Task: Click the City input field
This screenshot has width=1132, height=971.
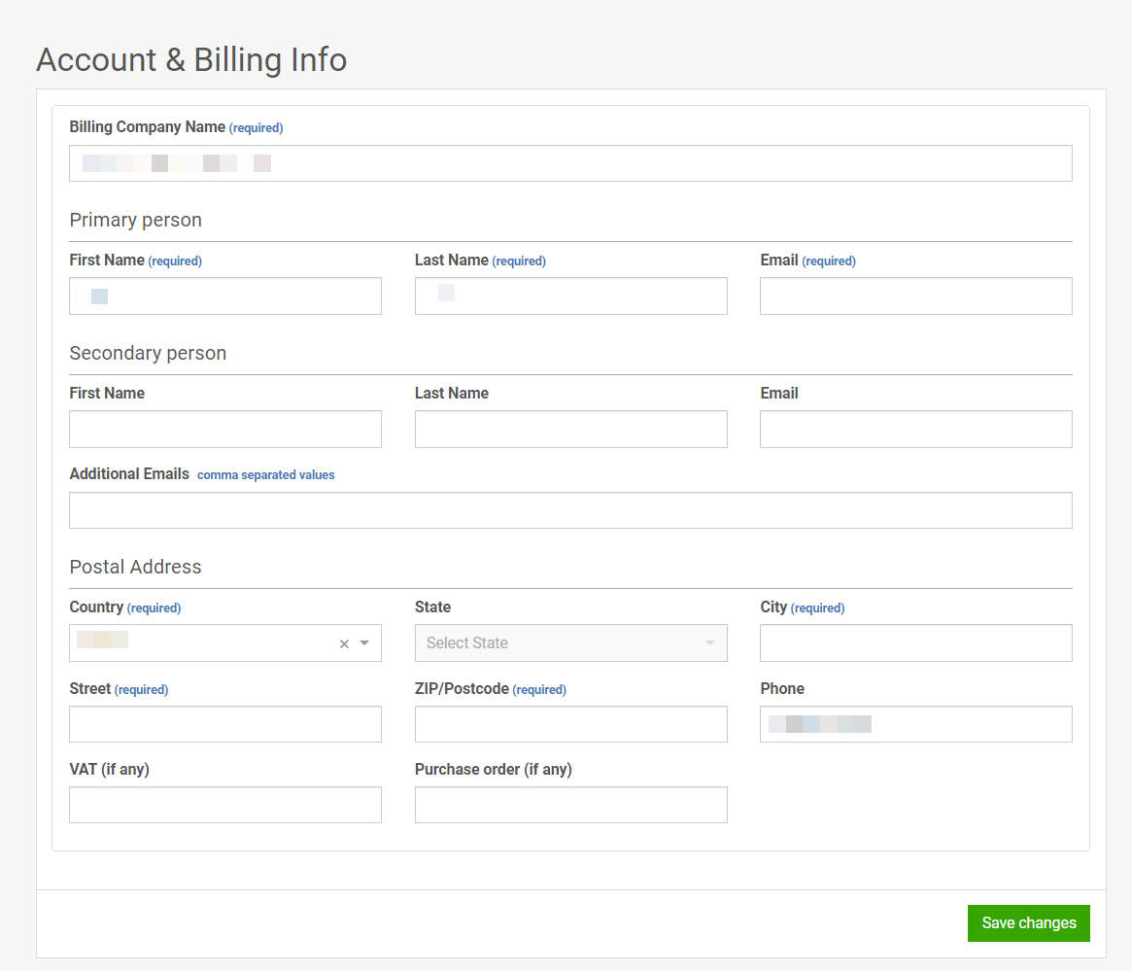Action: 915,642
